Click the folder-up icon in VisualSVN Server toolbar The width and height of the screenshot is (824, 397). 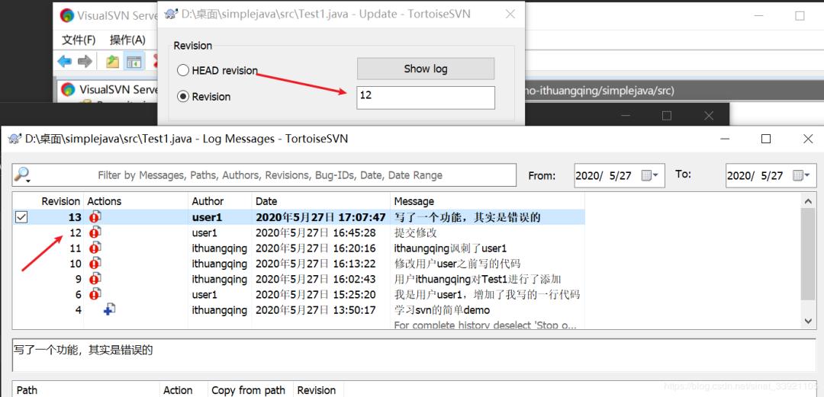coord(112,62)
